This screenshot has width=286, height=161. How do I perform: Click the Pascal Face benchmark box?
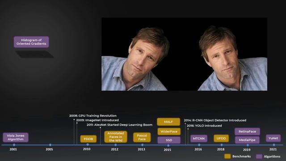[x=142, y=137]
